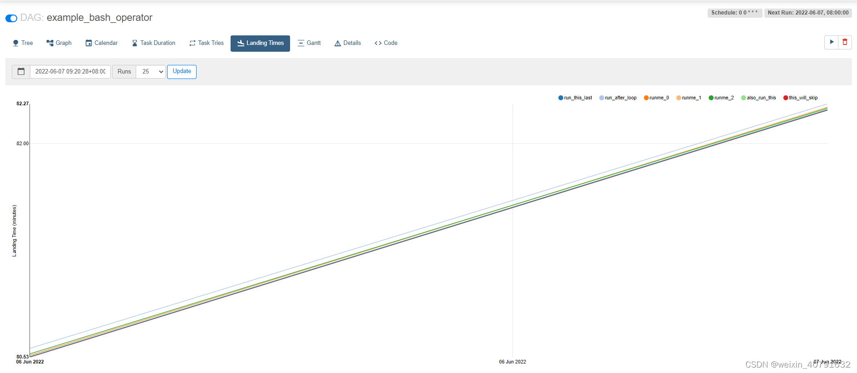The height and width of the screenshot is (373, 857).
Task: Toggle also_run_this legend entry
Action: click(758, 98)
